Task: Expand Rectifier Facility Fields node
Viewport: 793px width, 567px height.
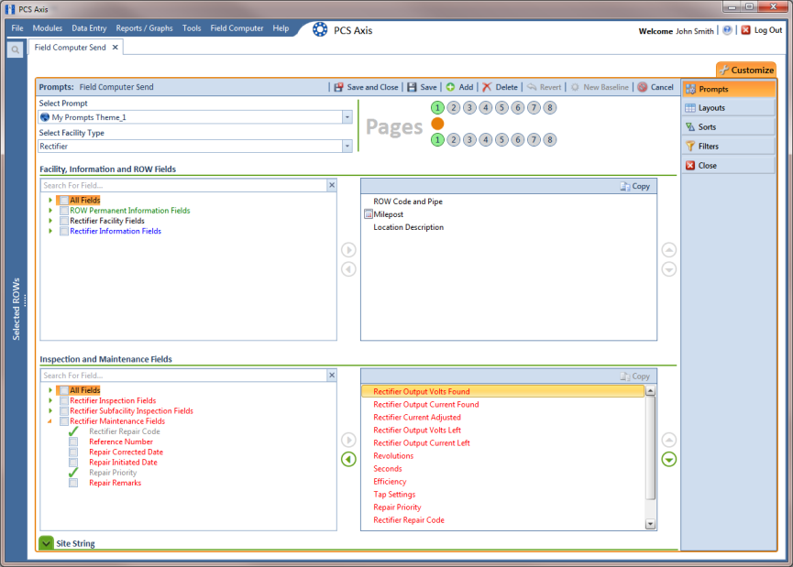Action: pyautogui.click(x=50, y=221)
